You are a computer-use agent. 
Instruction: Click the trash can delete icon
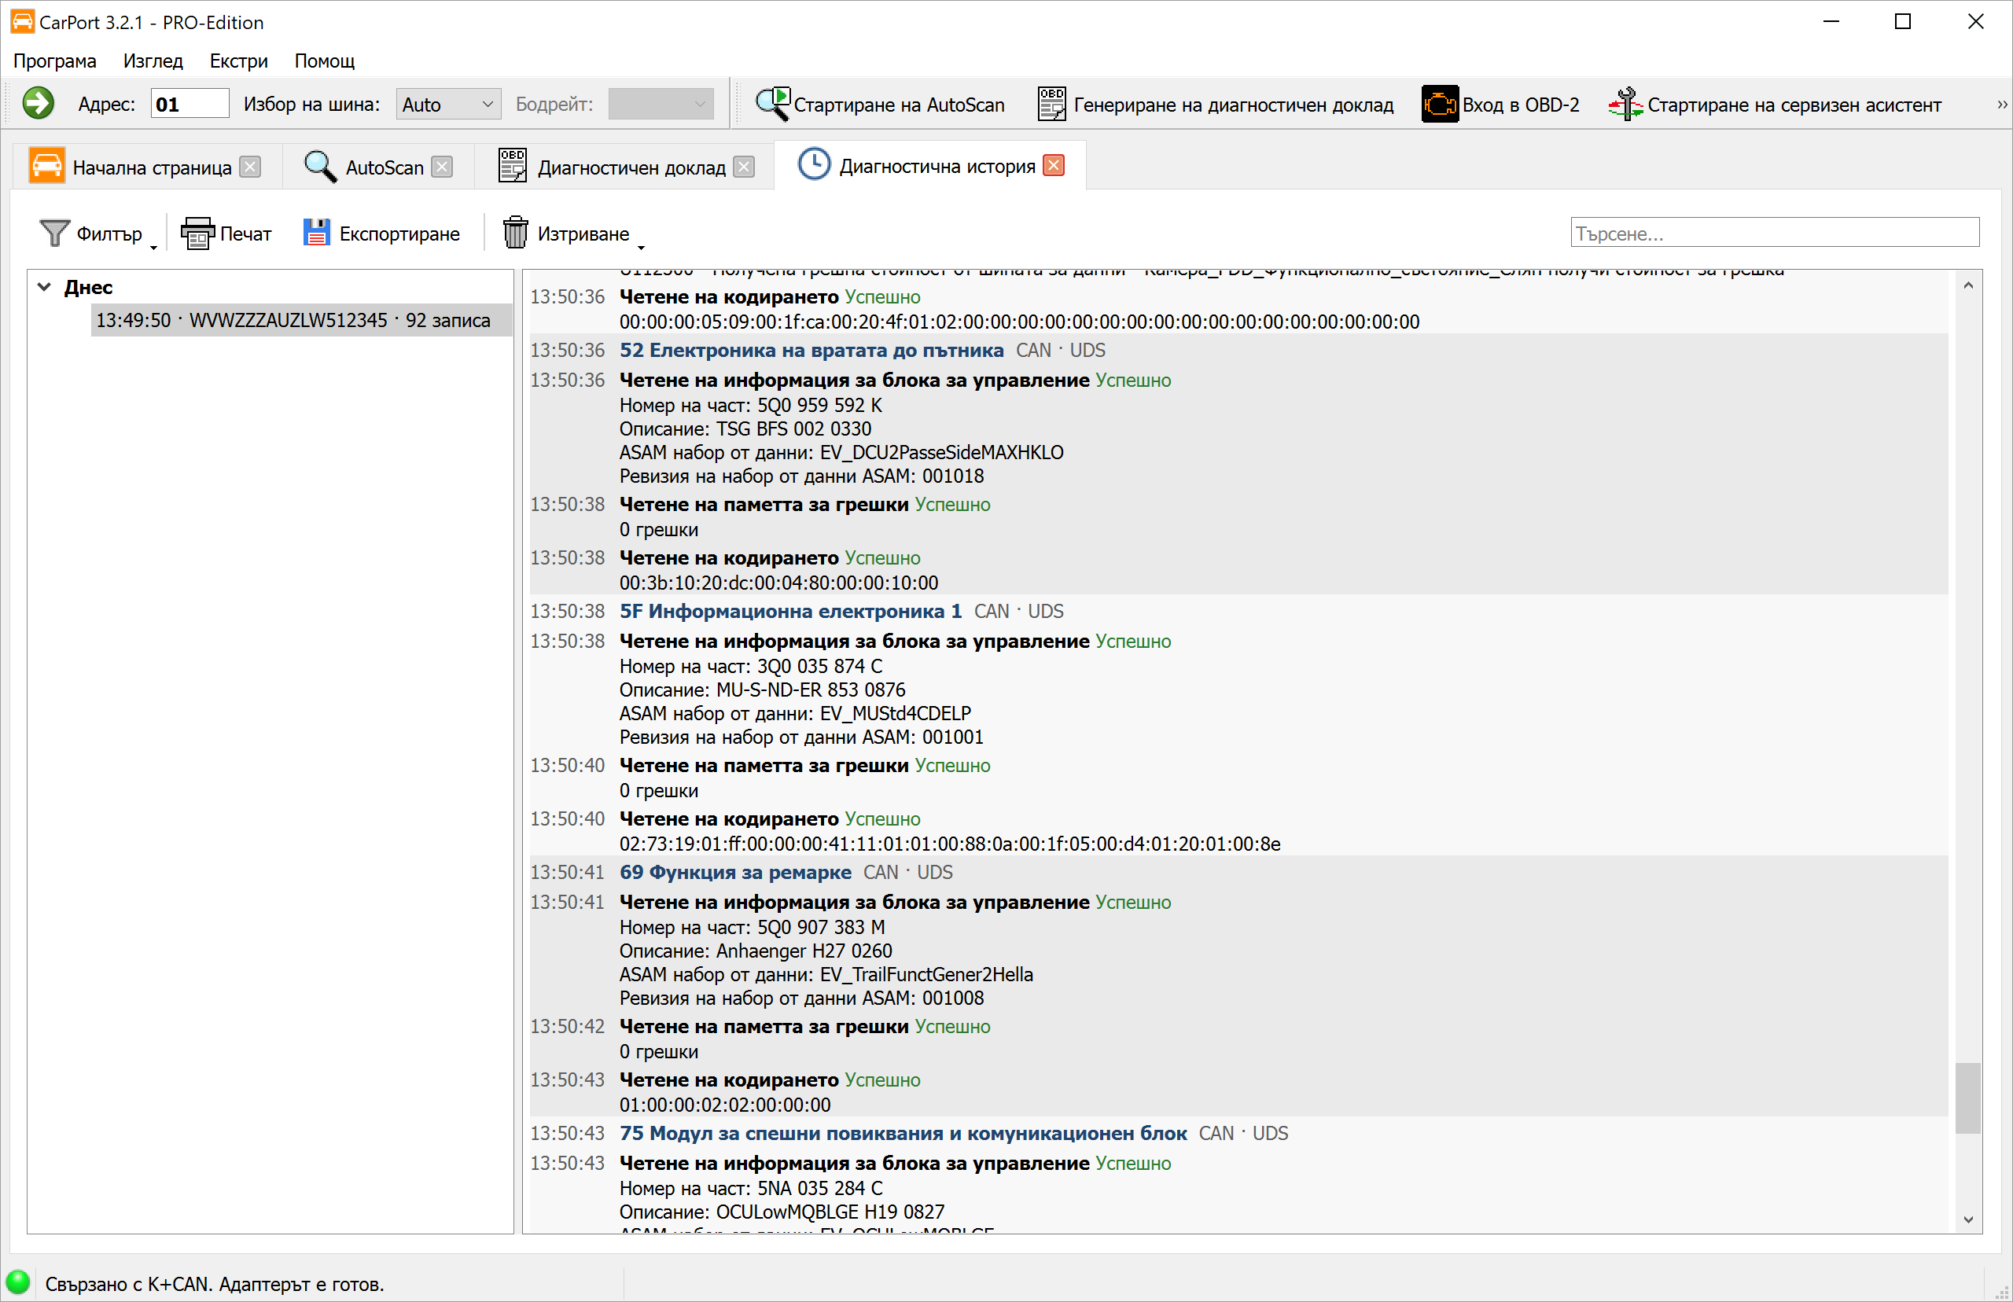[515, 233]
